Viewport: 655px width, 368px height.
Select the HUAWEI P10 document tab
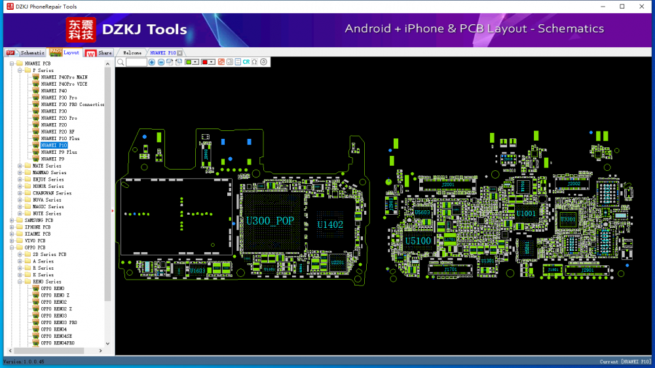(163, 53)
